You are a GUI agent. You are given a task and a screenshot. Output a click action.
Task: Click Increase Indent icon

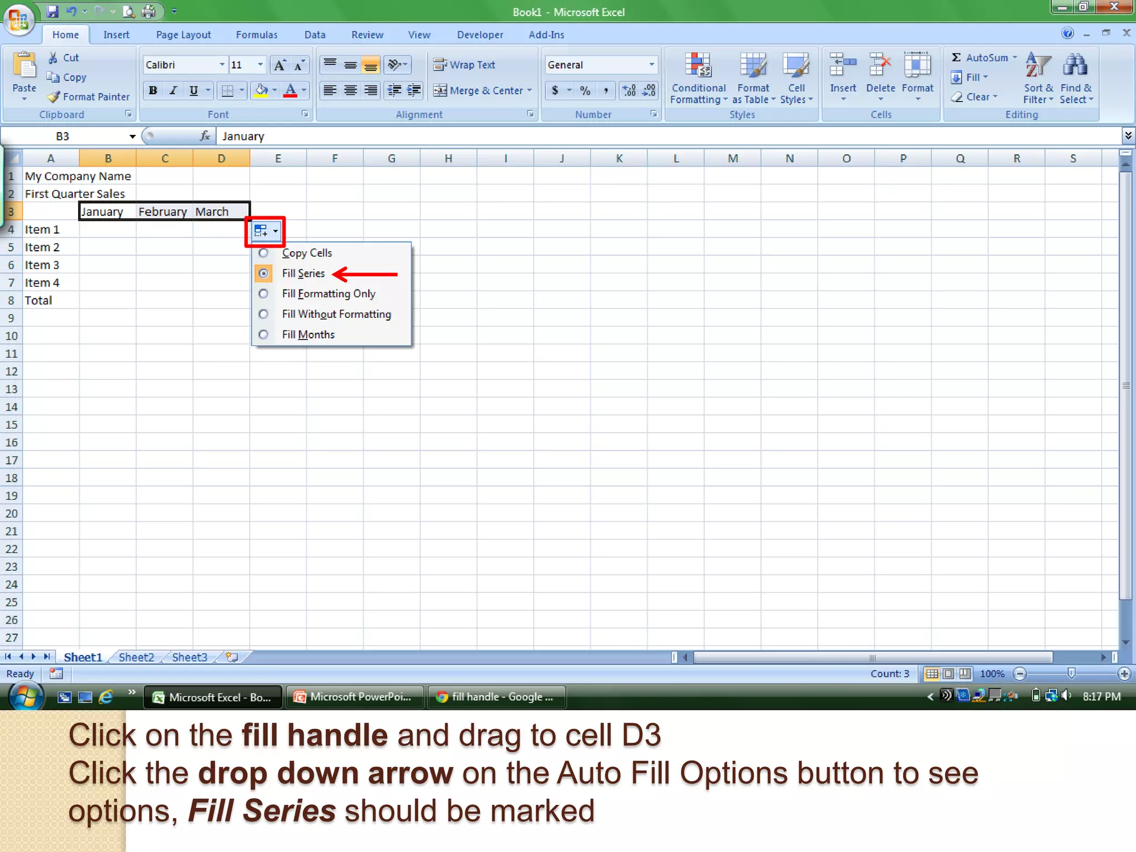pos(414,90)
